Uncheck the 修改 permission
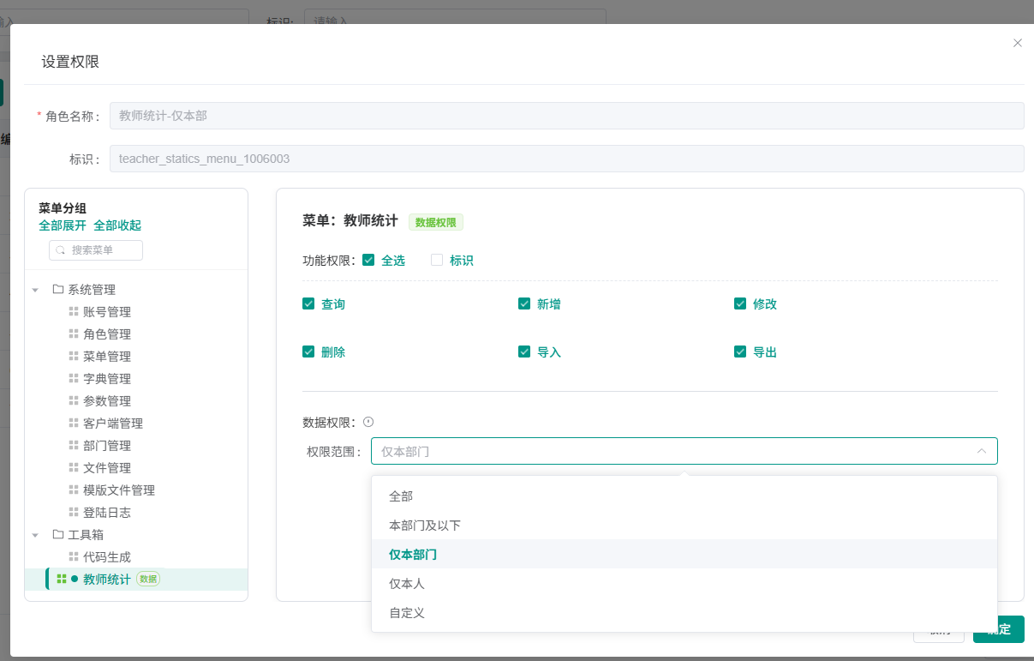 point(740,303)
